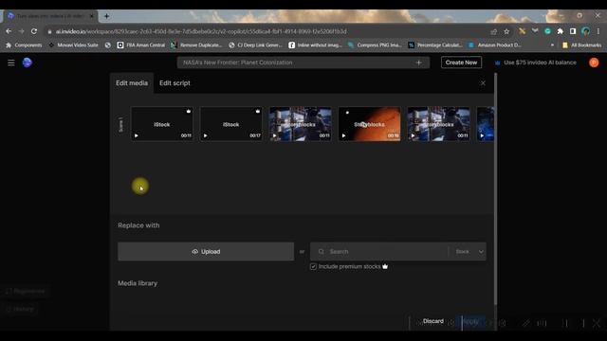The height and width of the screenshot is (341, 607).
Task: Click the browser back arrow
Action: [9, 31]
